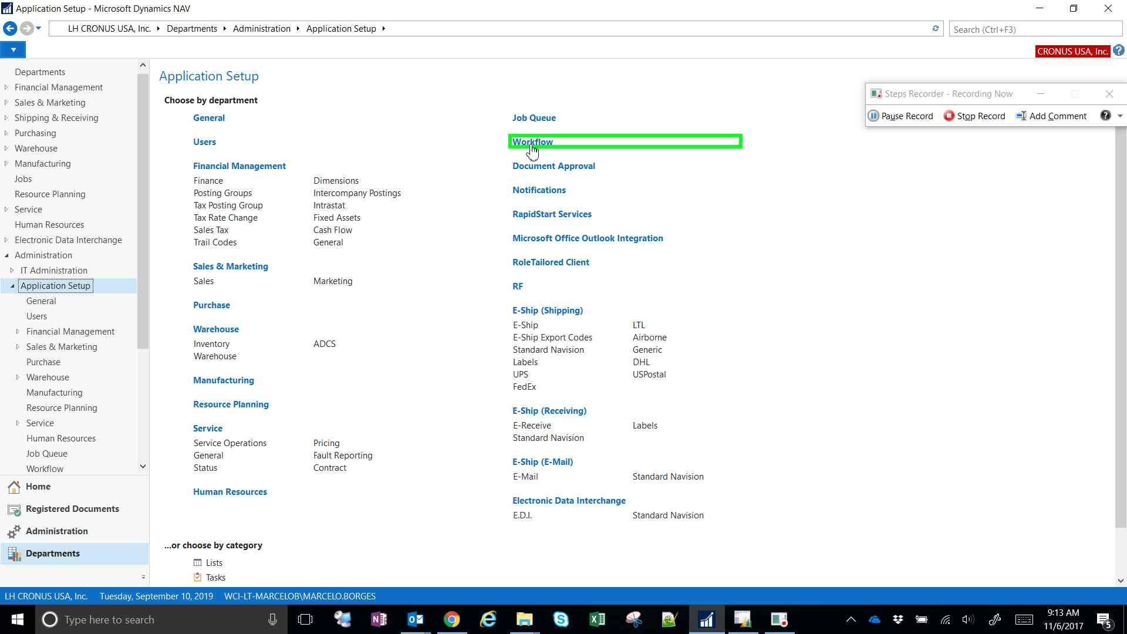This screenshot has height=634, width=1127.
Task: Open the blue application menu dropdown
Action: (x=13, y=50)
